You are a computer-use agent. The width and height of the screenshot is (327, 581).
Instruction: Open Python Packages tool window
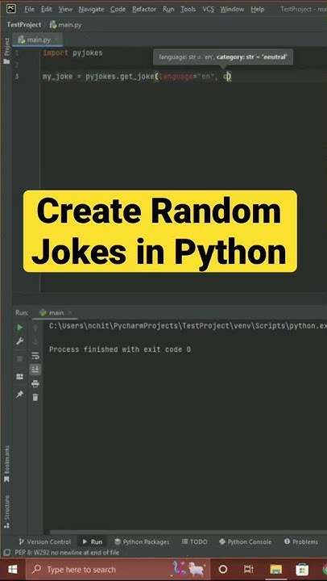coord(142,541)
